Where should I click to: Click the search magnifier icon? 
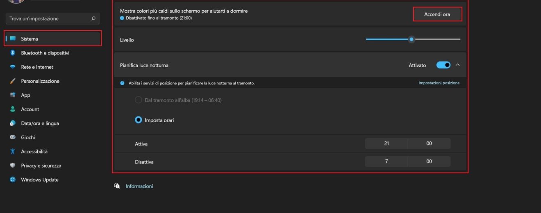tap(93, 18)
